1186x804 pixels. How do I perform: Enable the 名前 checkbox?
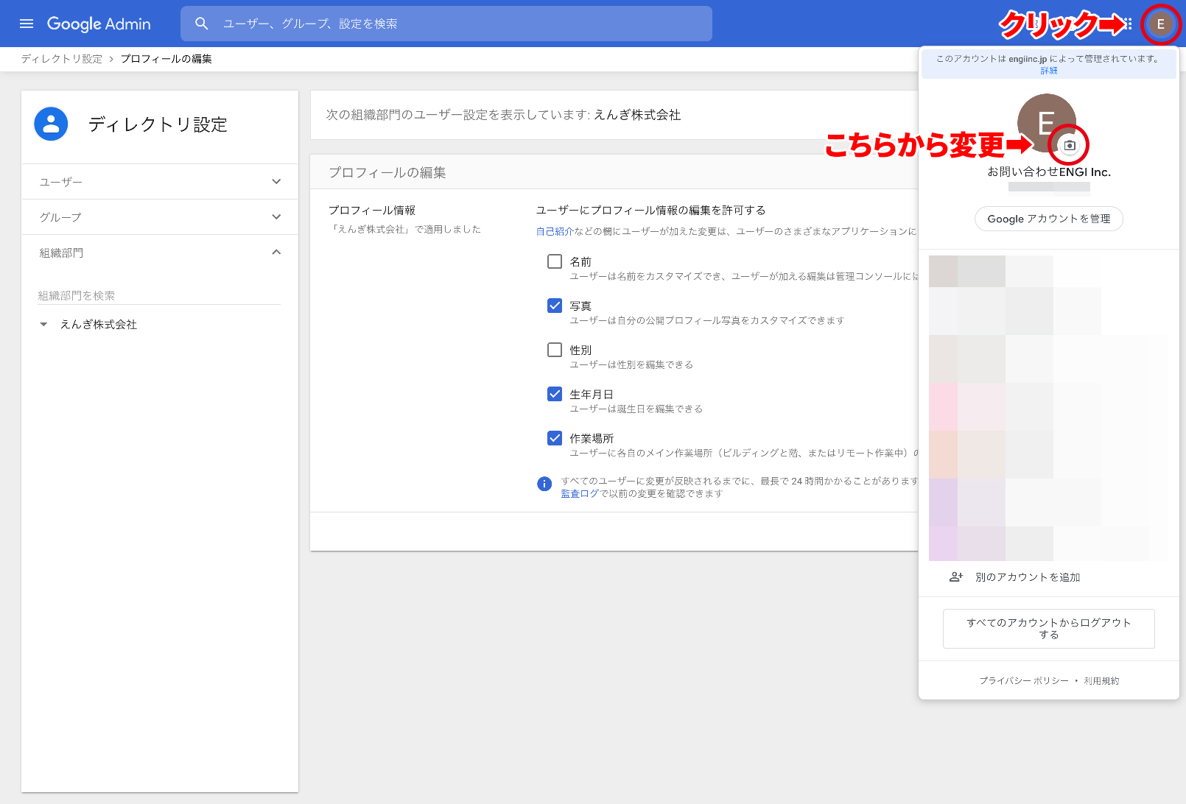click(555, 261)
